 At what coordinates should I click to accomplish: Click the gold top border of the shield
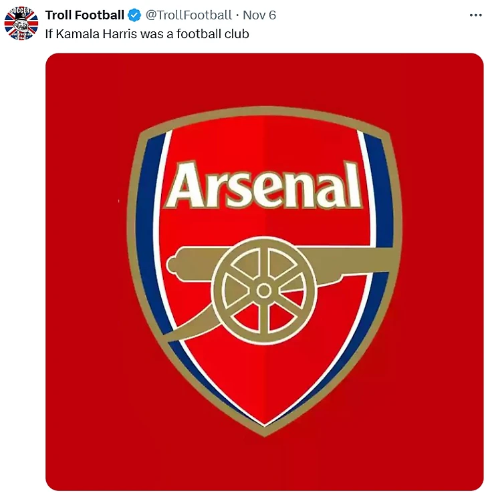coord(264,113)
